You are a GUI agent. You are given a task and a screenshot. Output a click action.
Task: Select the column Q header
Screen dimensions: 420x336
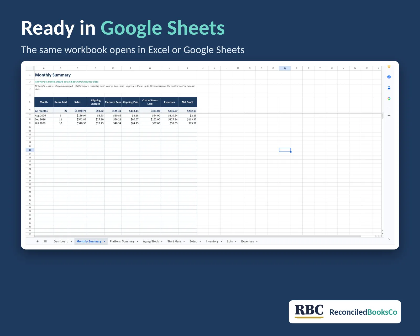[285, 68]
